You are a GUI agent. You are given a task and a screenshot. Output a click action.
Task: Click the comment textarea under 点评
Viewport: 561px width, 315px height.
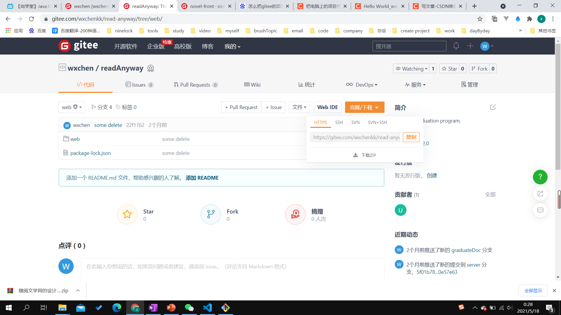(233, 269)
